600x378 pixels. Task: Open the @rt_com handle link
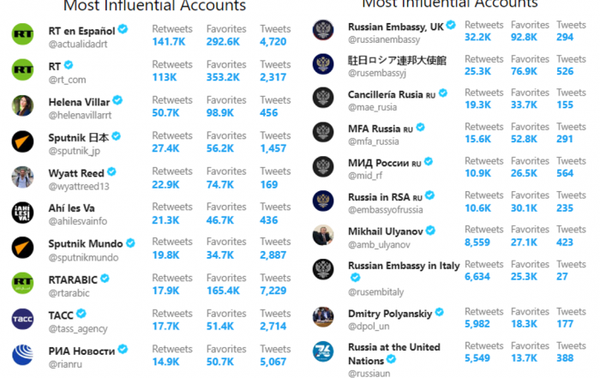(68, 80)
